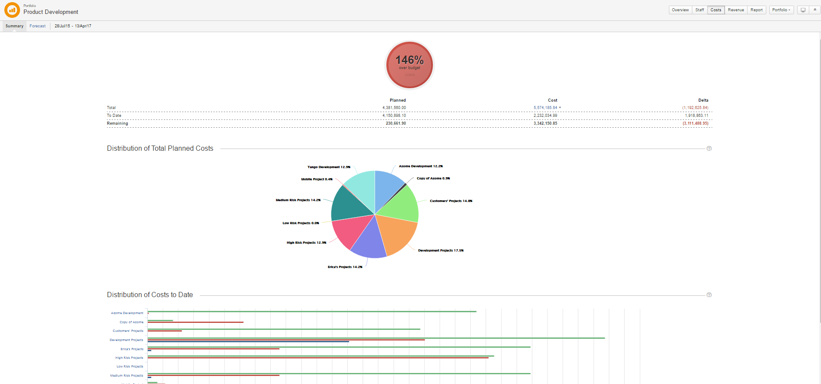Click the Azome Development bar chart label
This screenshot has height=384, width=821.
tap(127, 313)
